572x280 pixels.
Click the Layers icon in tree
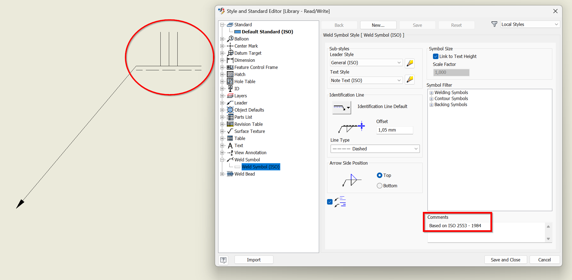[230, 96]
